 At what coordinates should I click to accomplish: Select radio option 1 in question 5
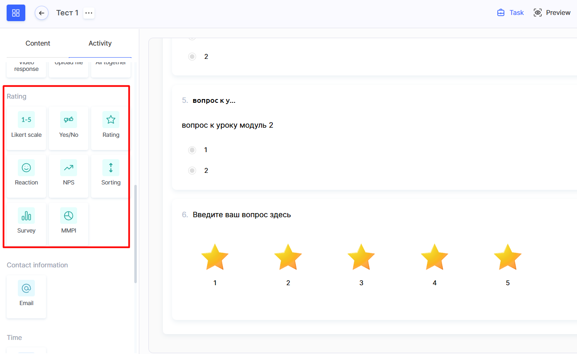192,150
